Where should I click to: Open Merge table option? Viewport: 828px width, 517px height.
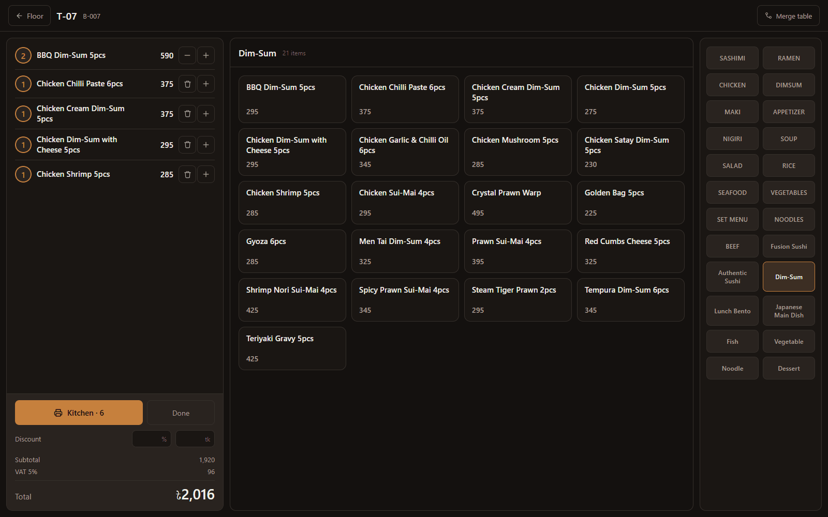(788, 16)
